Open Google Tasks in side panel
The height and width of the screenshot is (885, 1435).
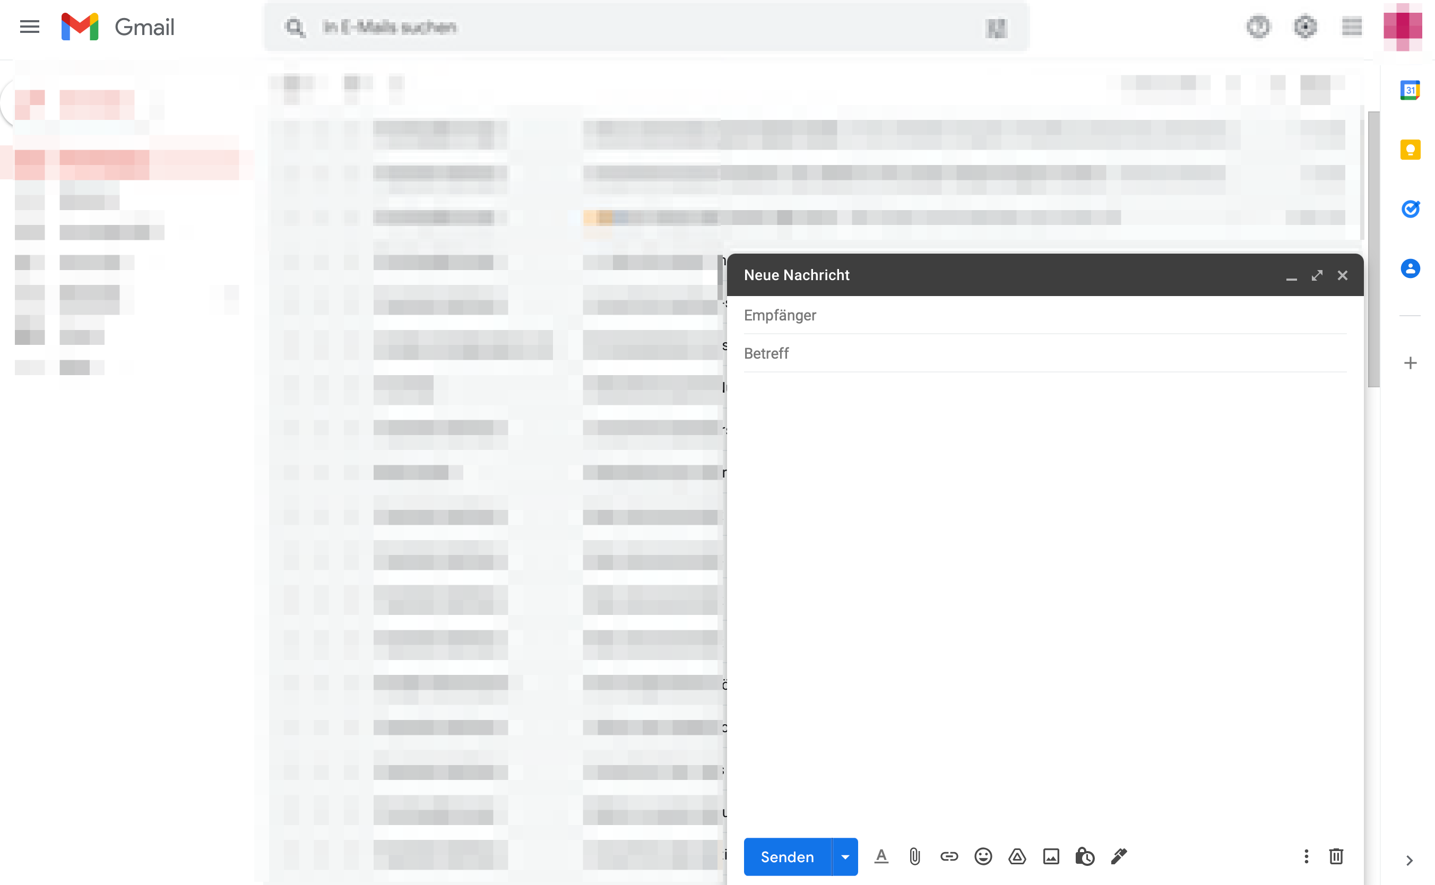[x=1410, y=209]
